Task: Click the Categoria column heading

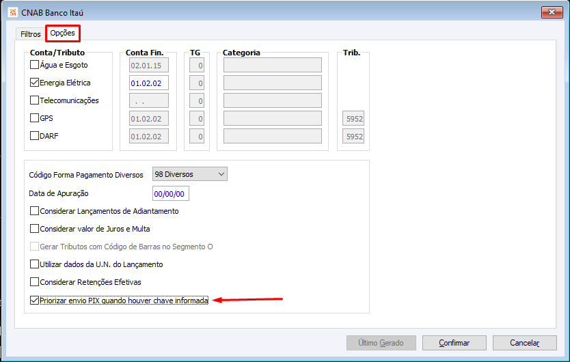Action: click(241, 53)
